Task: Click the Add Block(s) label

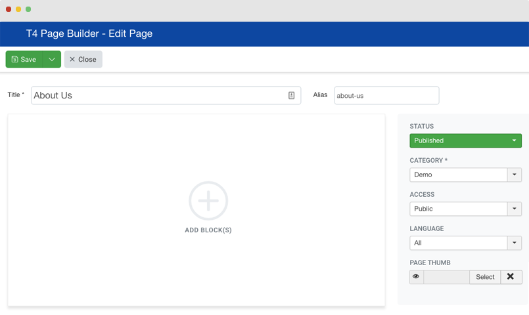Action: coord(208,230)
